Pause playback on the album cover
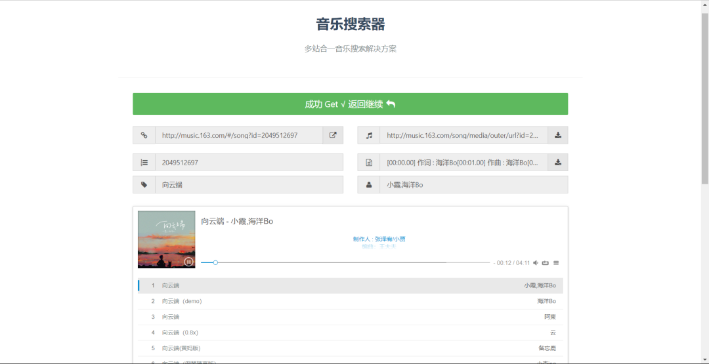709x364 pixels. pyautogui.click(x=188, y=262)
